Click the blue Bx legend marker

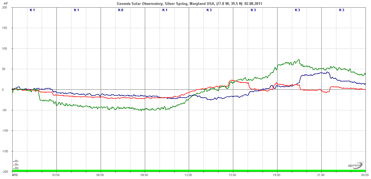click(14, 161)
